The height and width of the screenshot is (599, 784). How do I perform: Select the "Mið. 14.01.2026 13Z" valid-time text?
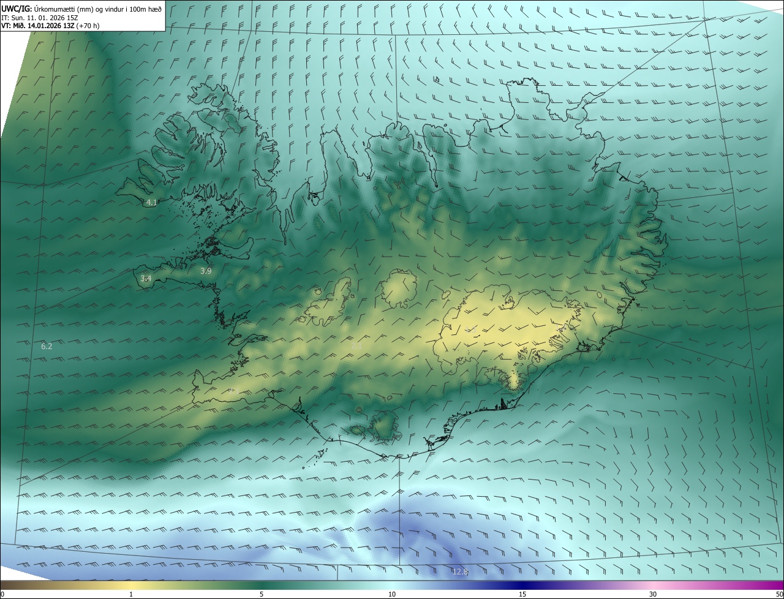pos(43,26)
